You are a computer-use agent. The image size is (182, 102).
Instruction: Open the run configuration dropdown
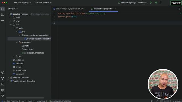(132, 3)
